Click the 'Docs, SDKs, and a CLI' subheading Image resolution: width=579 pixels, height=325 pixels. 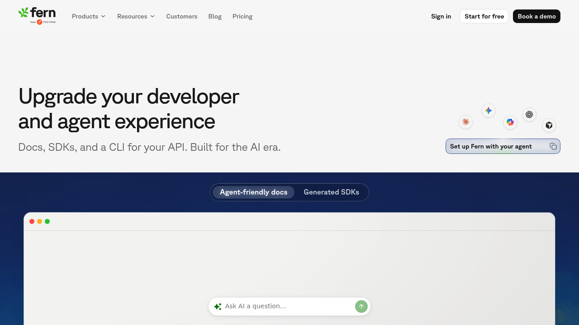click(149, 147)
